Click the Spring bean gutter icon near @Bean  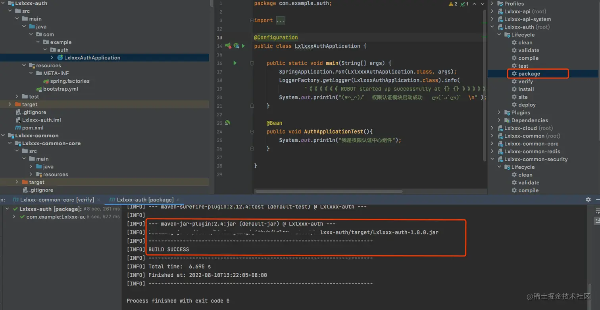pyautogui.click(x=228, y=123)
